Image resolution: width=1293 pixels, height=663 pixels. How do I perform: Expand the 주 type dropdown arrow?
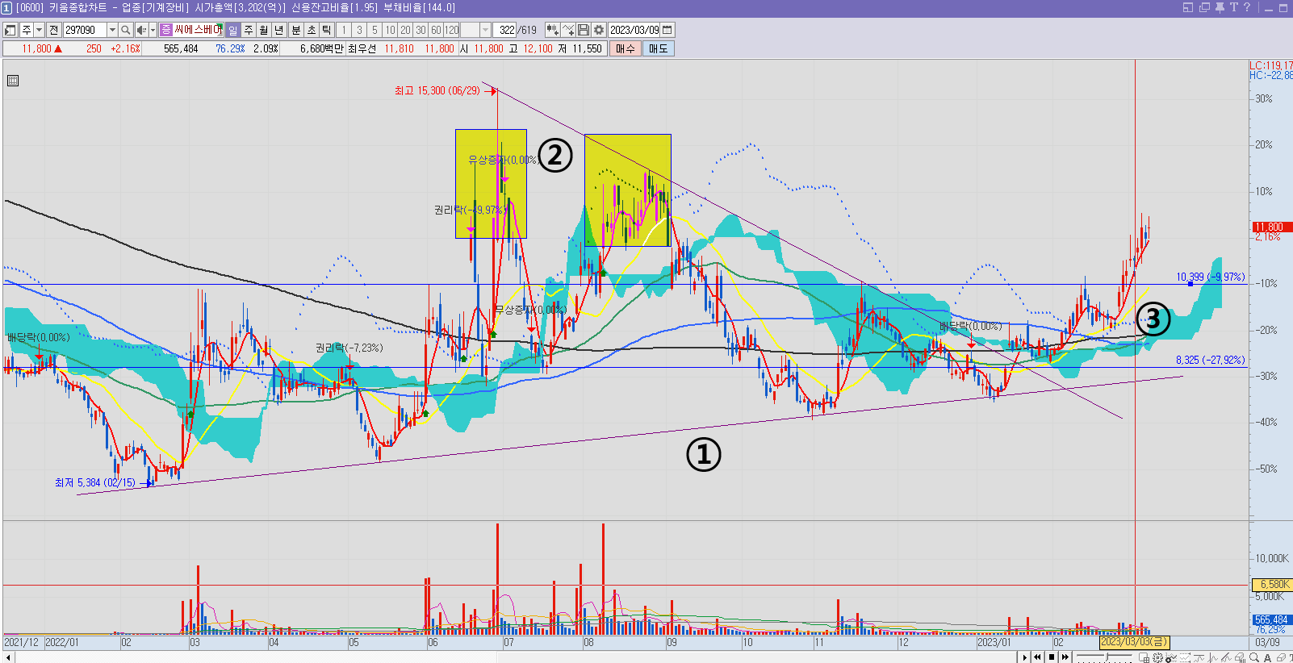point(39,30)
